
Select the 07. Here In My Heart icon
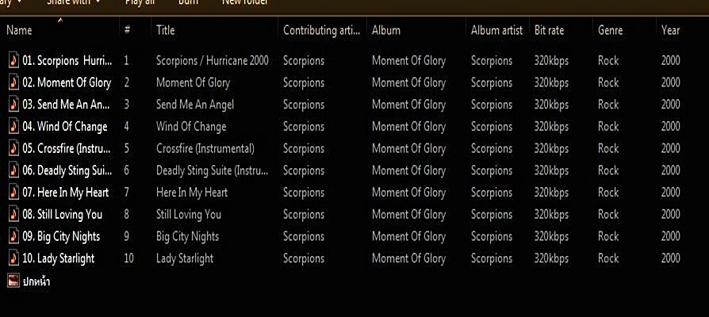13,192
